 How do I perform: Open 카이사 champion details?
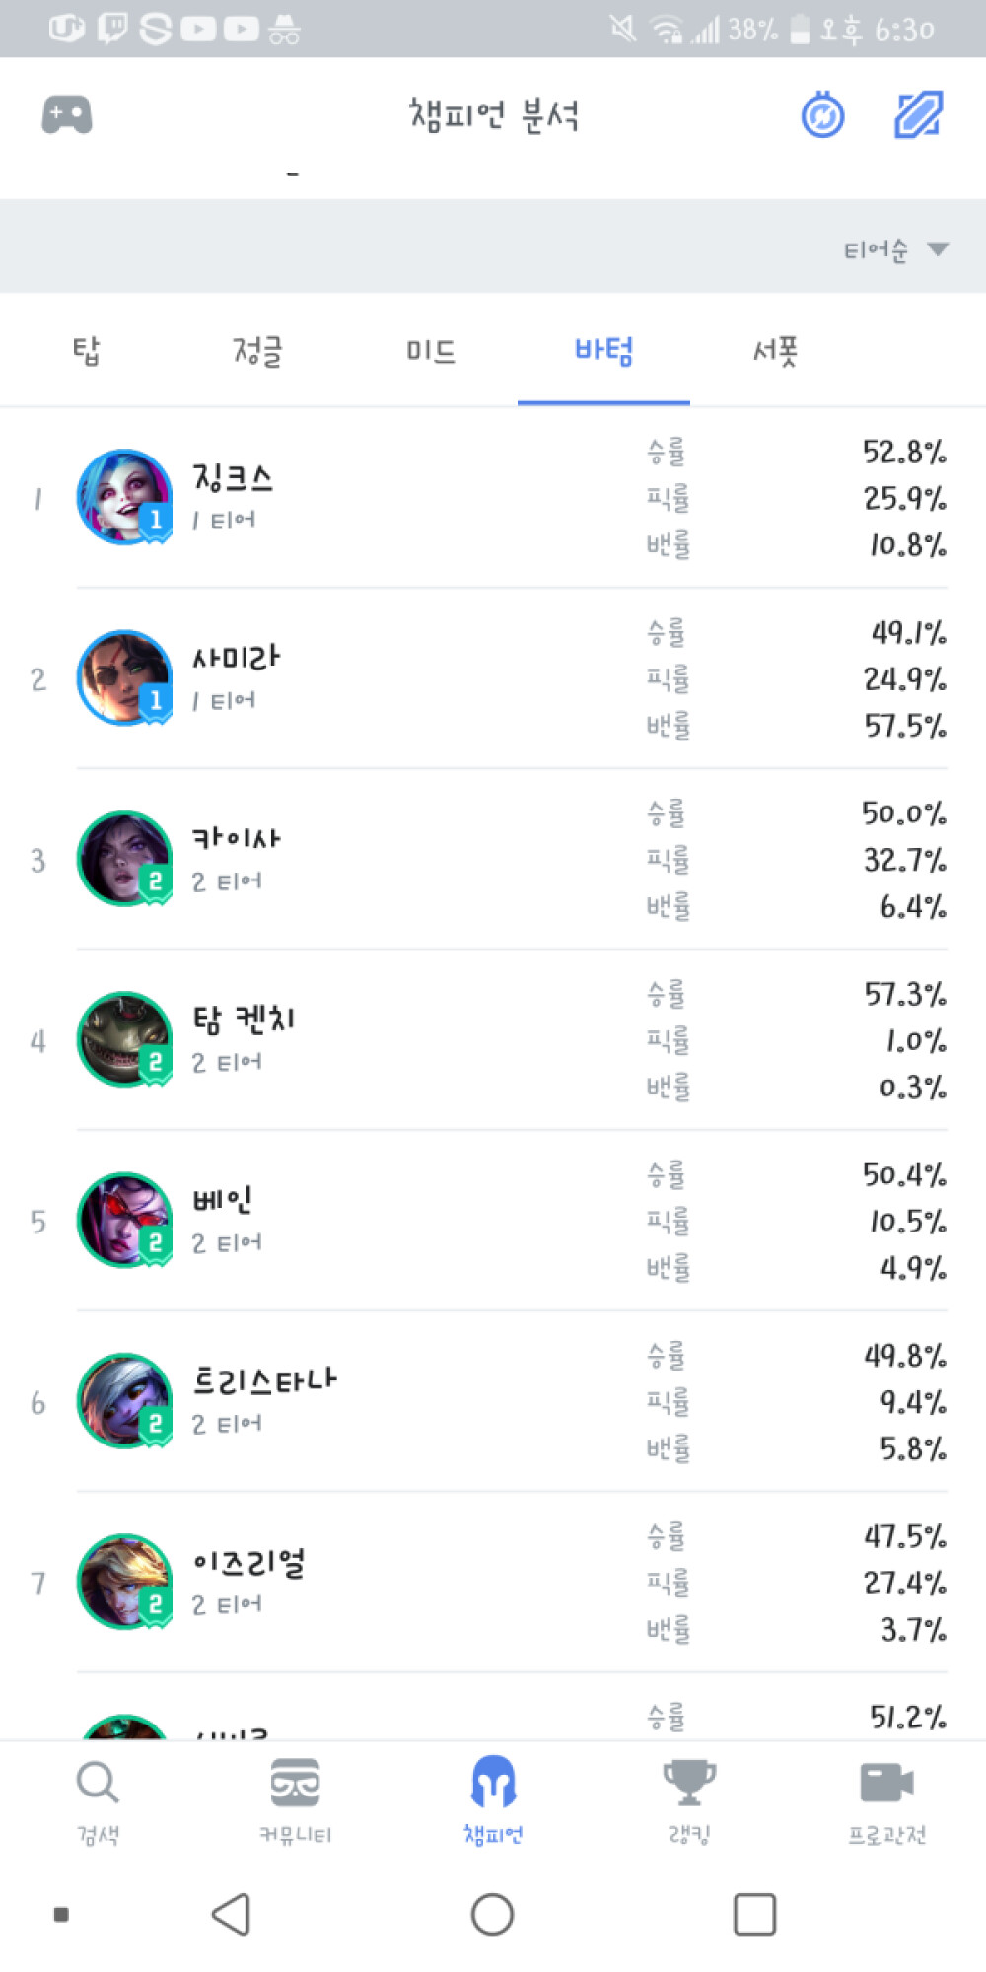tap(493, 859)
